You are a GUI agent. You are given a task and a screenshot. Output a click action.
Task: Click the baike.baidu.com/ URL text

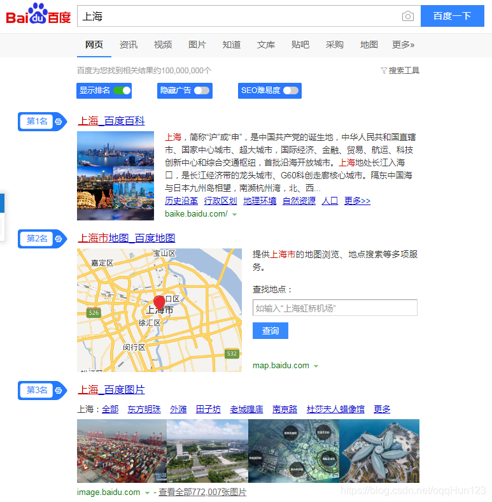coord(196,214)
